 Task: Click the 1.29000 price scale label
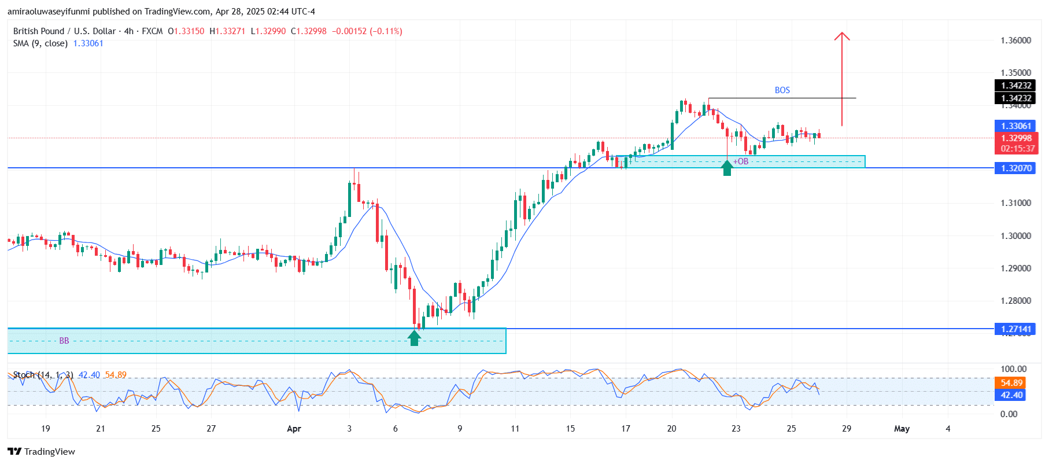1015,268
